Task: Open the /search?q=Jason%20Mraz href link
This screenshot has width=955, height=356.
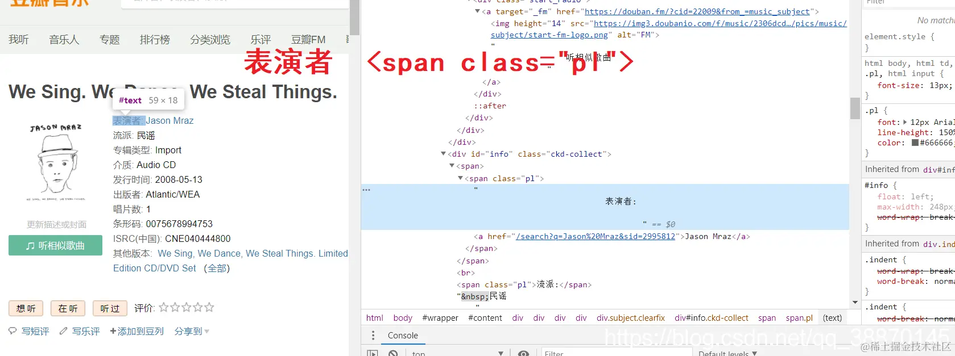Action: (x=596, y=236)
